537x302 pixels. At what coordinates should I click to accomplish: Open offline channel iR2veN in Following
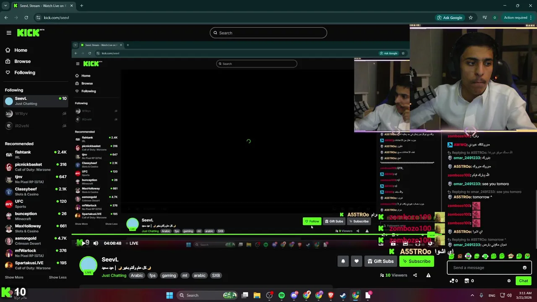point(35,125)
